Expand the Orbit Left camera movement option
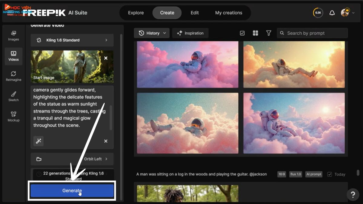This screenshot has height=204, width=363. (x=72, y=159)
